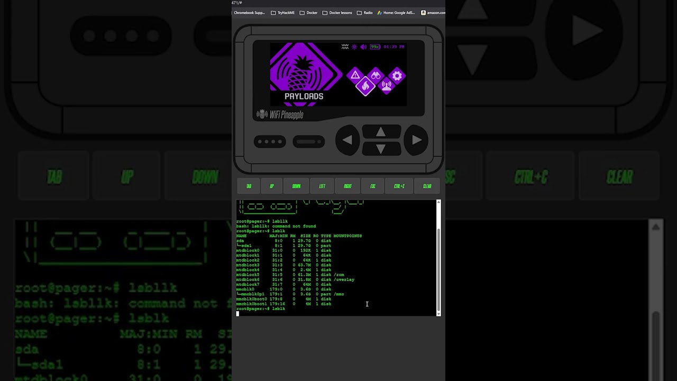This screenshot has width=677, height=381.
Task: Open the TryHackME bookmark folder
Action: [282, 13]
